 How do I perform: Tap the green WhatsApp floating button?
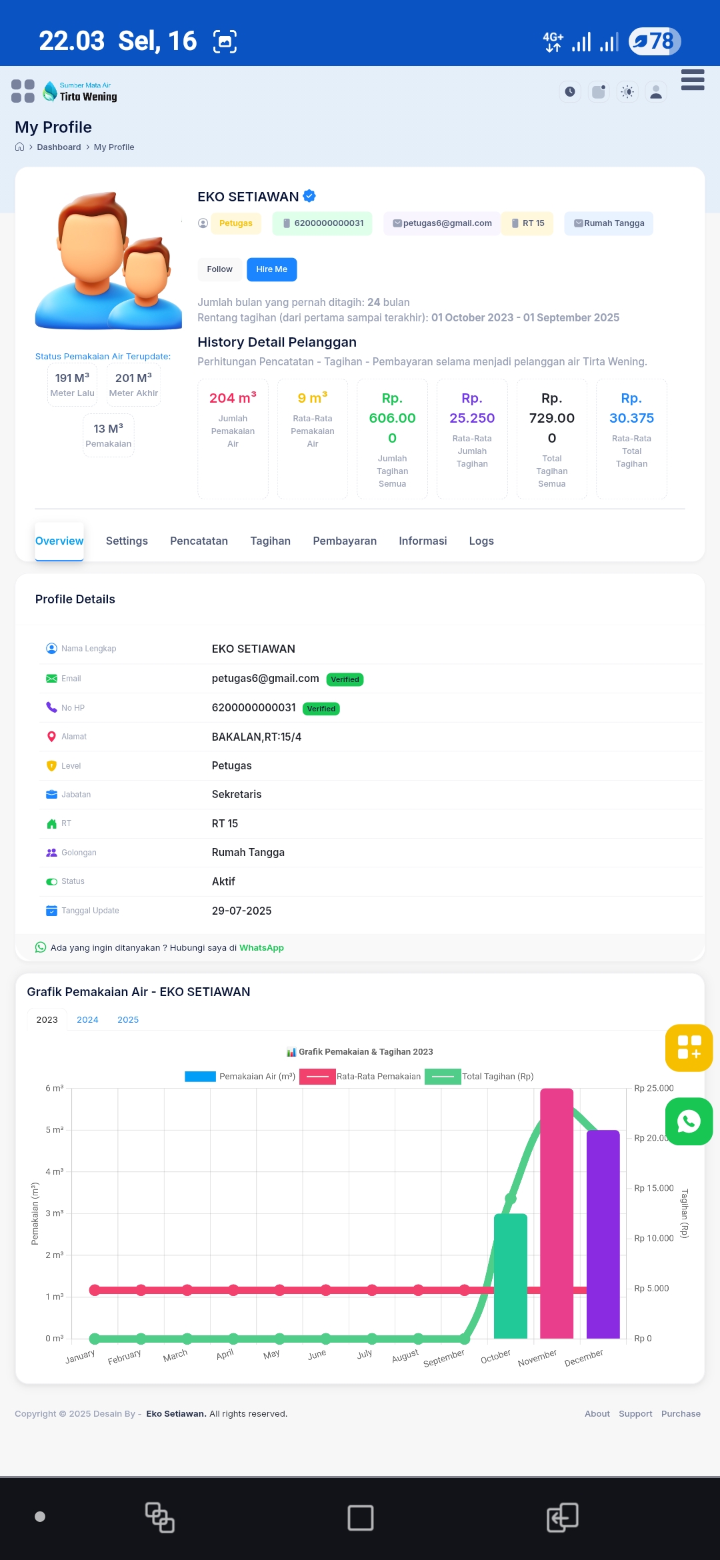[x=689, y=1121]
